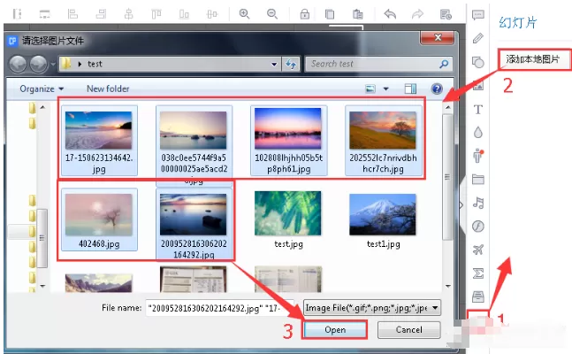572x354 pixels.
Task: Open the folder icon in sidebar
Action: (x=478, y=180)
